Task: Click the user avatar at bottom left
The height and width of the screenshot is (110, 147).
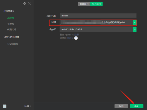Action: coord(5,106)
